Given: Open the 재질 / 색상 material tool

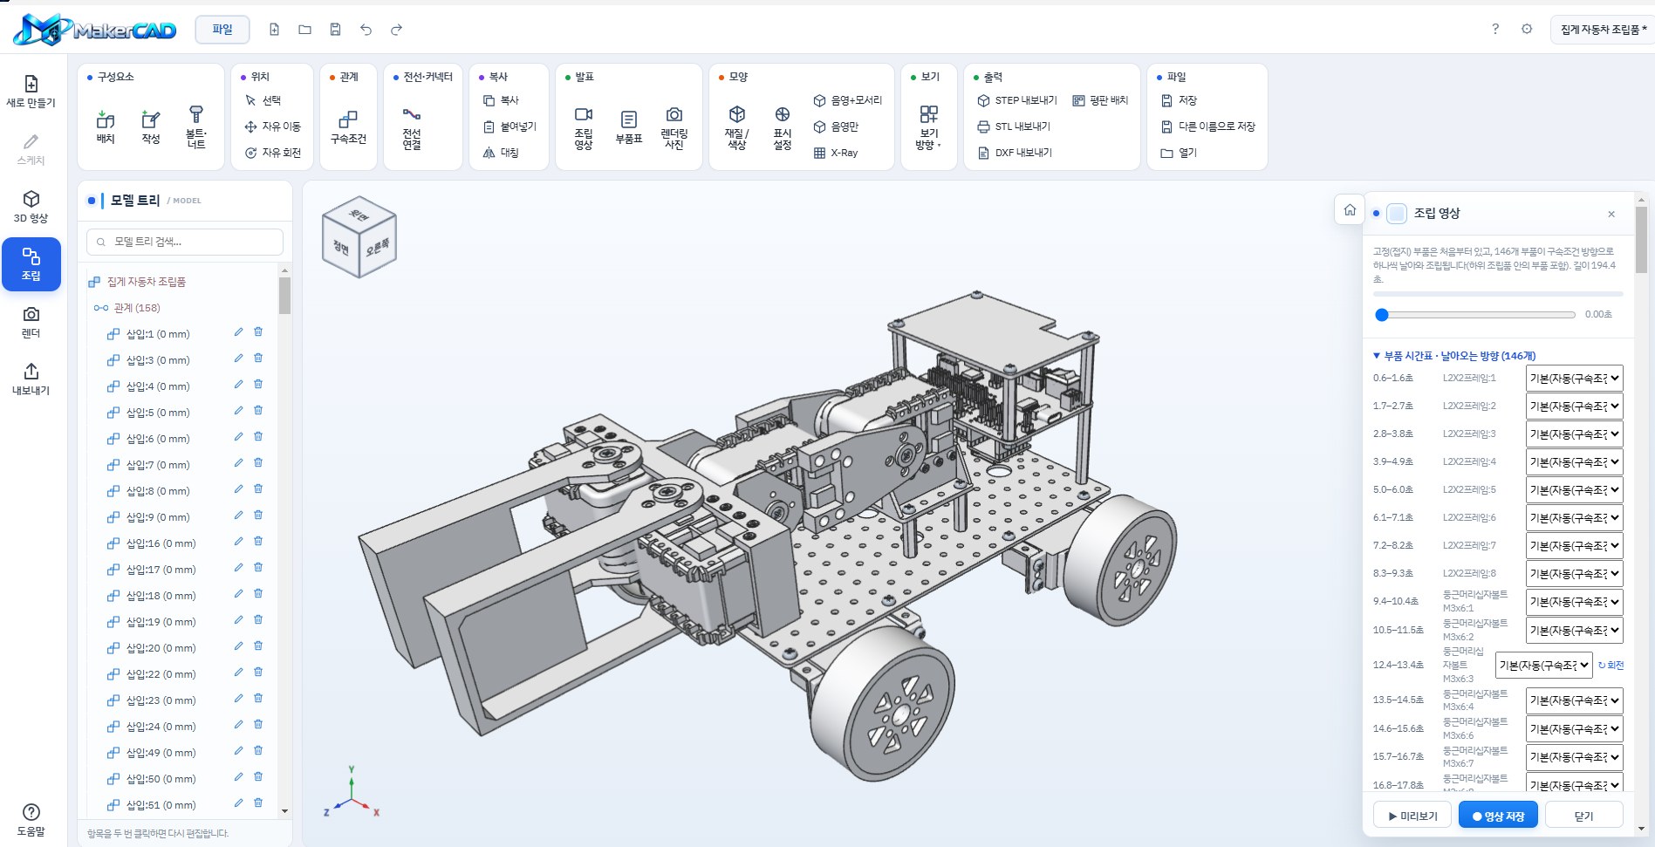Looking at the screenshot, I should point(737,126).
